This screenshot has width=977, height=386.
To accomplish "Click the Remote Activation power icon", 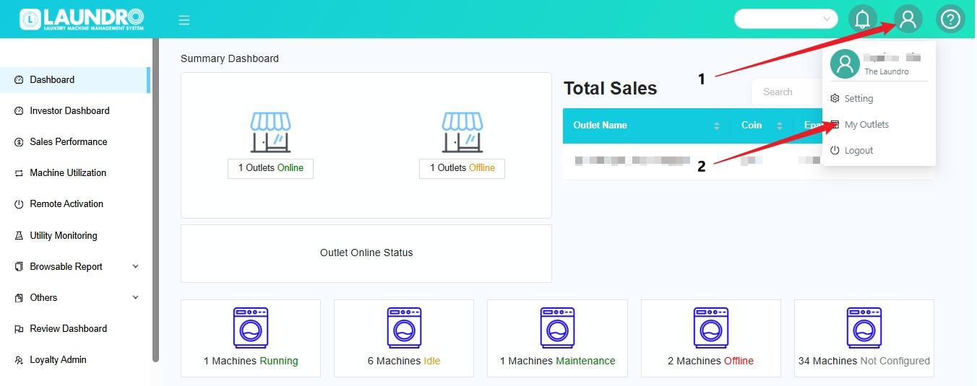I will click(x=19, y=204).
